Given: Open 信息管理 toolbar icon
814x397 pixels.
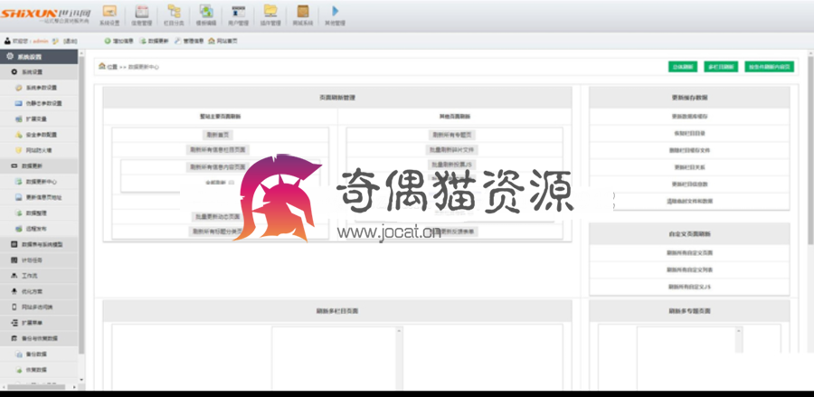Looking at the screenshot, I should click(141, 14).
